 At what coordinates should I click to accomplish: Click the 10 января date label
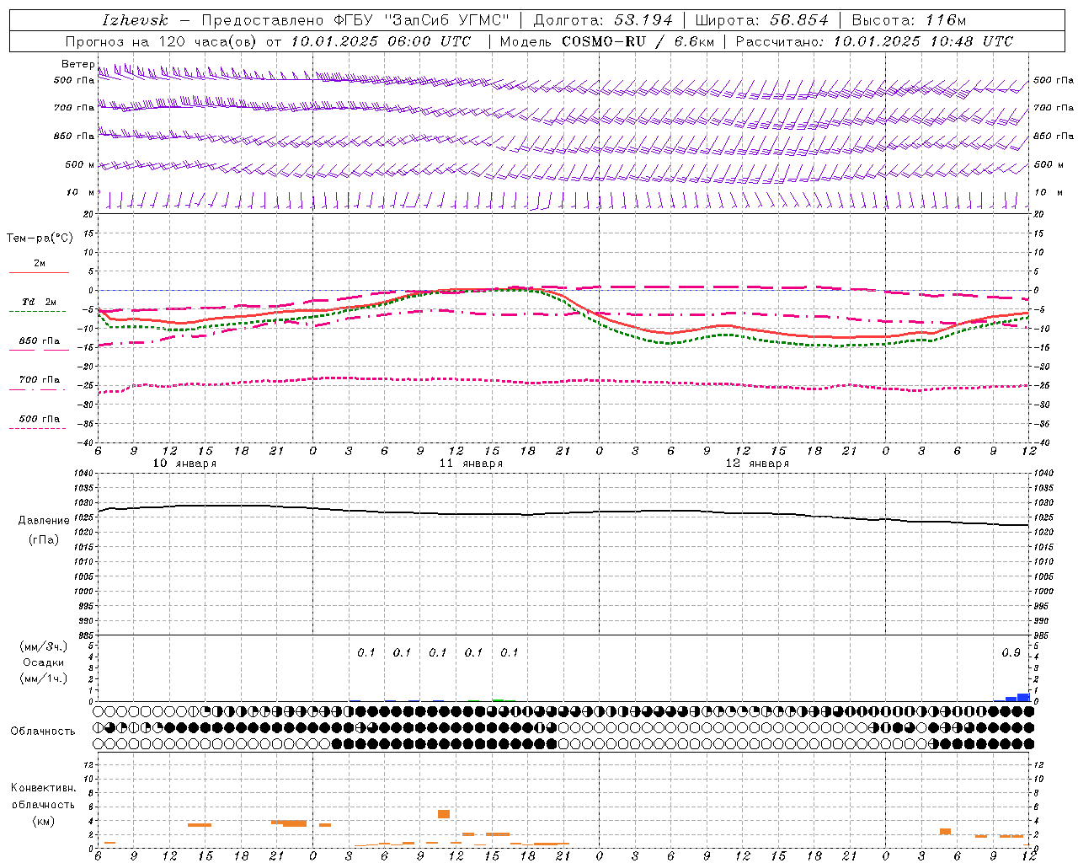(x=184, y=464)
